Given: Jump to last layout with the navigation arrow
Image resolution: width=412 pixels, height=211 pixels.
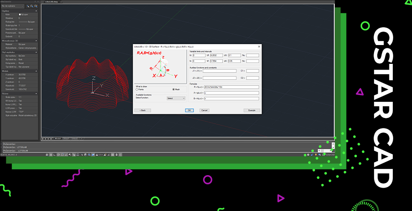Looking at the screenshot, I should (x=51, y=139).
